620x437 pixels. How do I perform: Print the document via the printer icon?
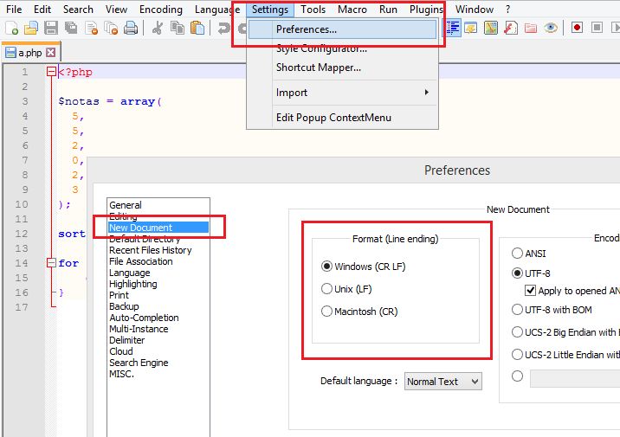click(x=131, y=28)
